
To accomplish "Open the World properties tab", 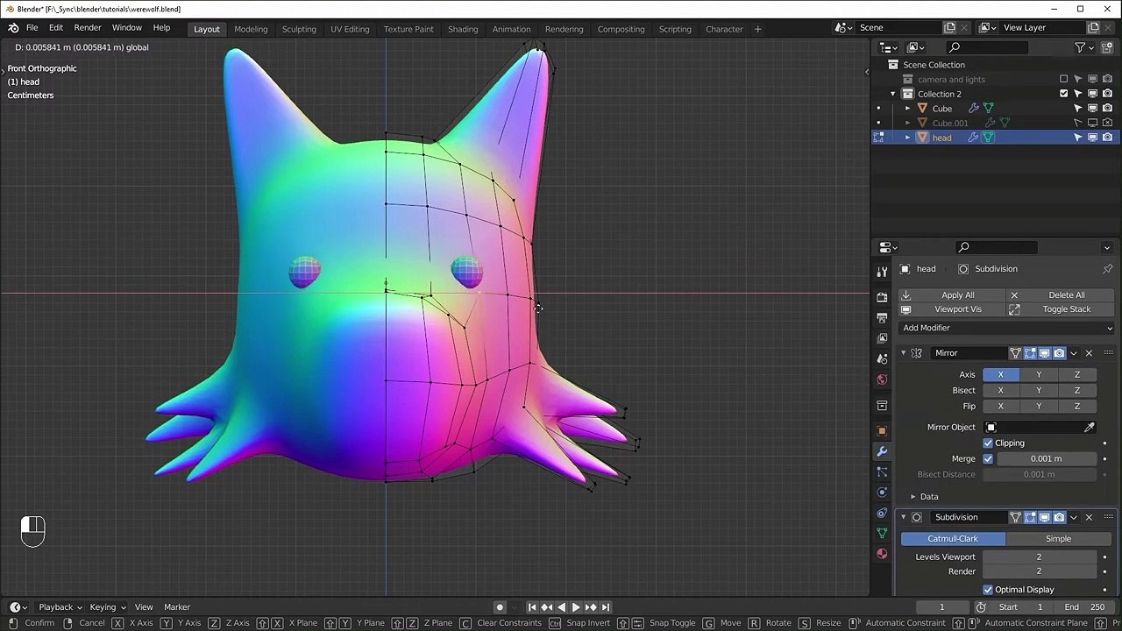I will [882, 379].
